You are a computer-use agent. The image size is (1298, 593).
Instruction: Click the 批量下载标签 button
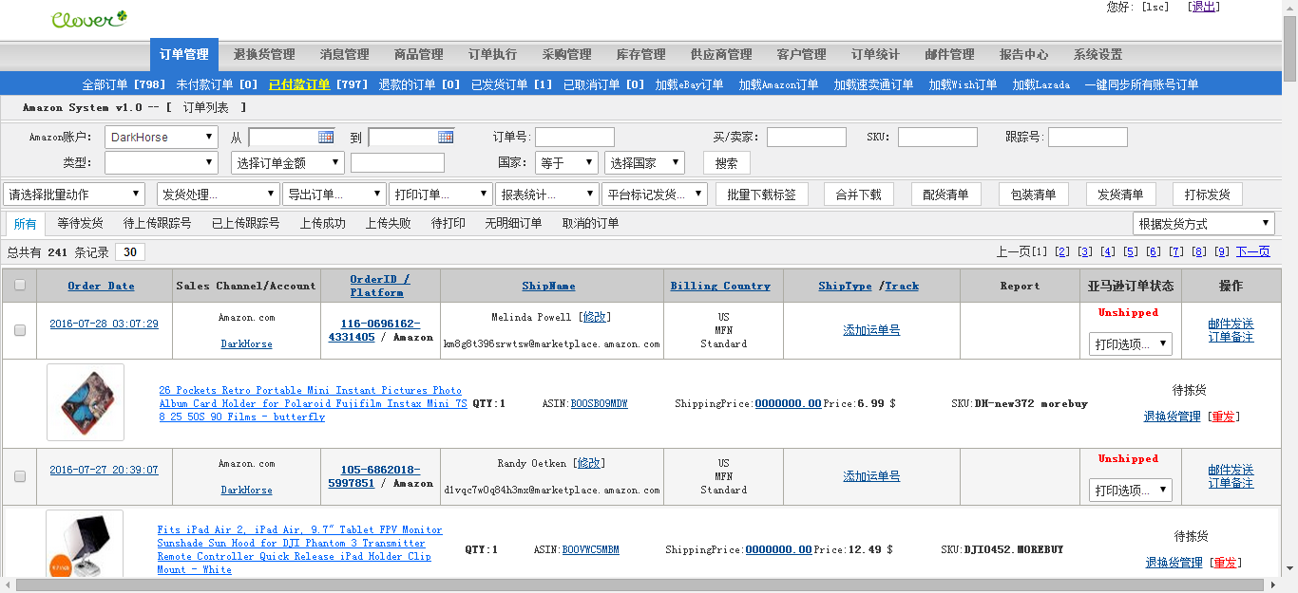click(761, 195)
